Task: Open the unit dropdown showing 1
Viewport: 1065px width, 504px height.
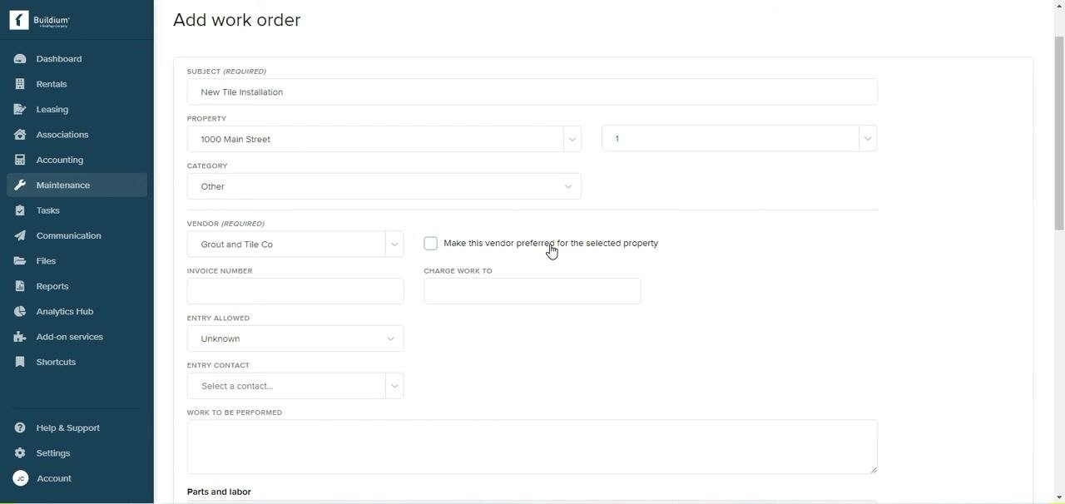Action: [x=740, y=139]
